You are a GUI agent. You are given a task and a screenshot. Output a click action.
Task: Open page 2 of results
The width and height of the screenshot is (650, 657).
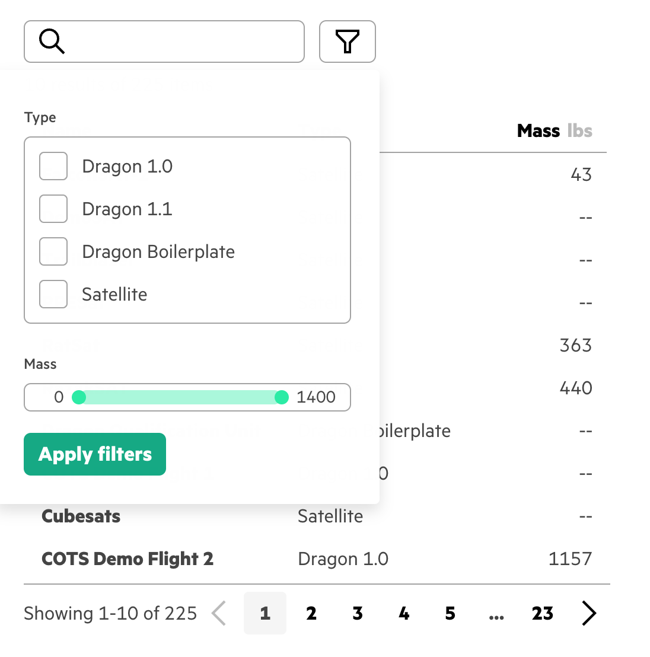[x=311, y=613]
